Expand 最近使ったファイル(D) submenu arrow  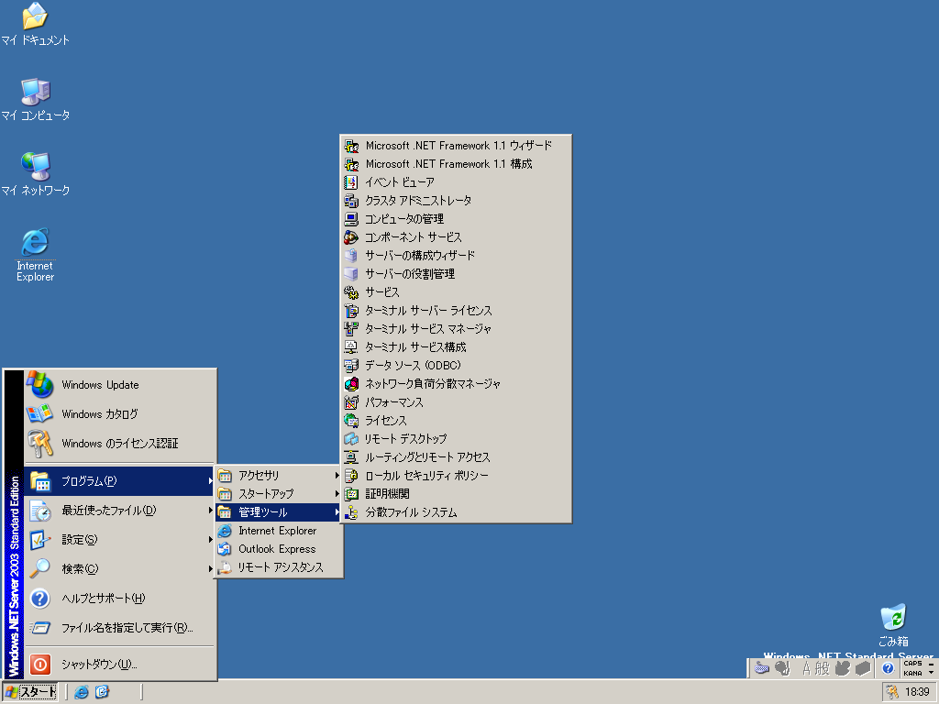pyautogui.click(x=210, y=510)
